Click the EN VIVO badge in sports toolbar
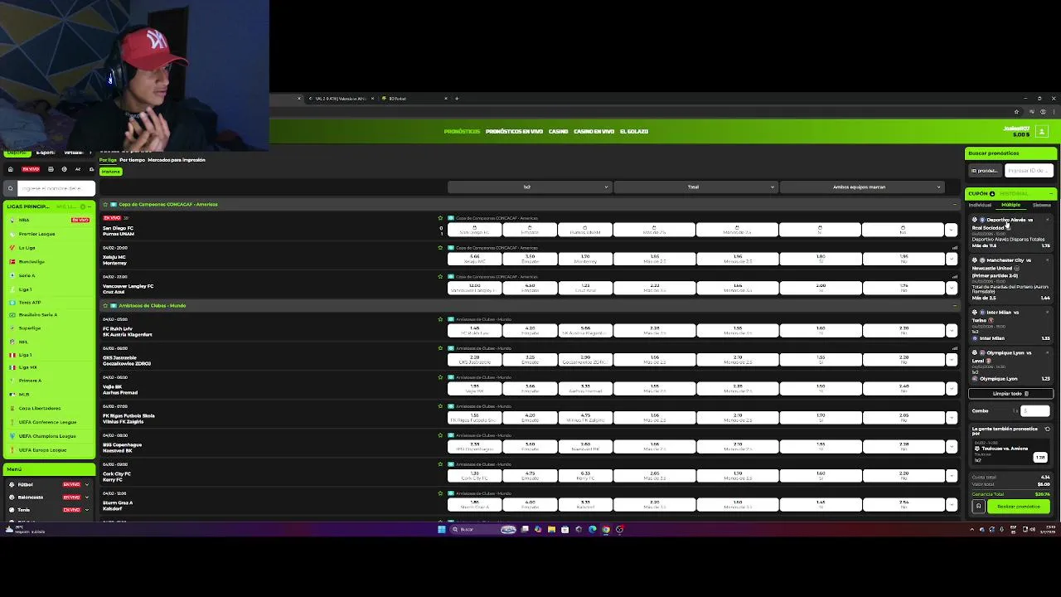This screenshot has width=1061, height=597. click(31, 169)
